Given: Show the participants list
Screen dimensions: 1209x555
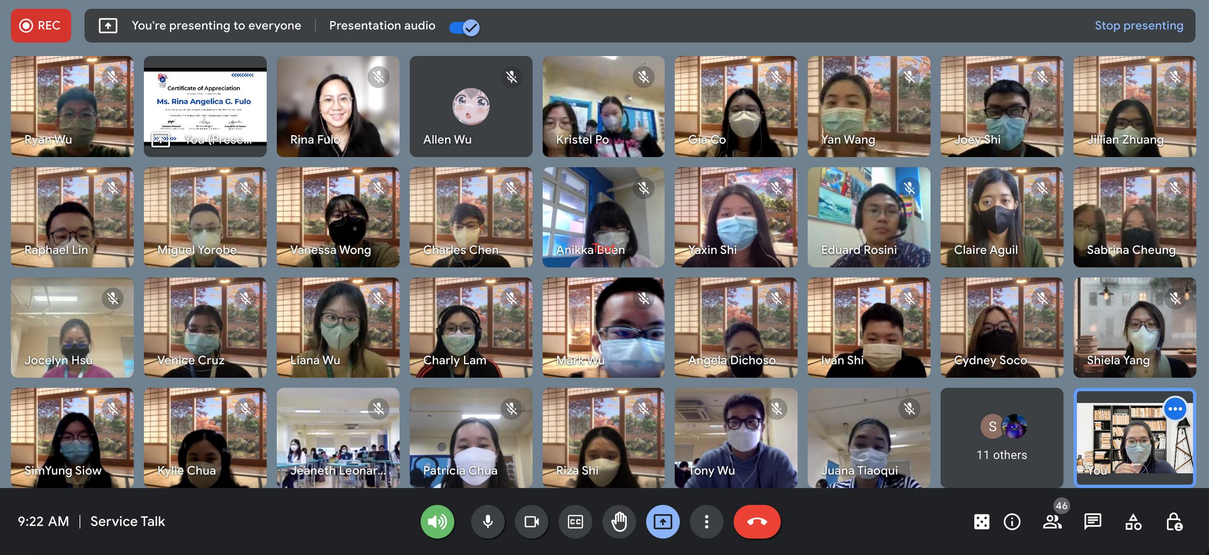Looking at the screenshot, I should tap(1052, 521).
